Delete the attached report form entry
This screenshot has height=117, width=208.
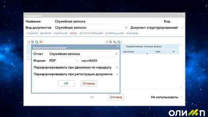pos(115,42)
